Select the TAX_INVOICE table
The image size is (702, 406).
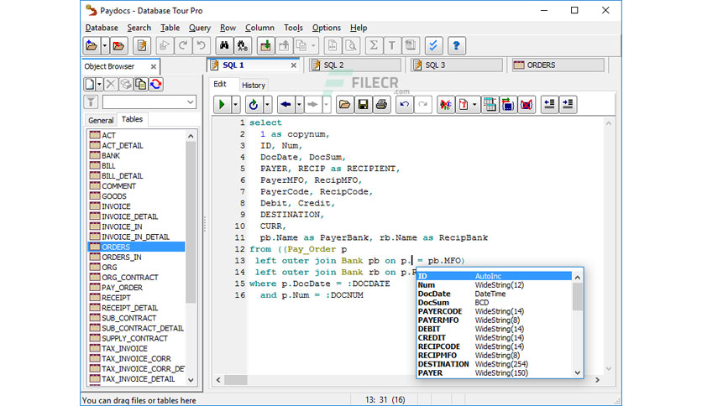[124, 348]
